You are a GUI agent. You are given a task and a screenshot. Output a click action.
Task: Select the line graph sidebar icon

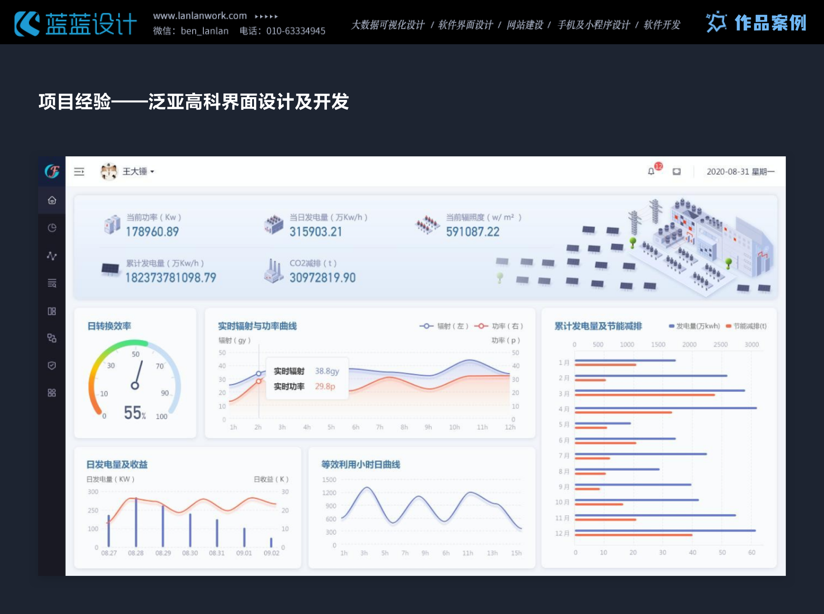pos(52,256)
